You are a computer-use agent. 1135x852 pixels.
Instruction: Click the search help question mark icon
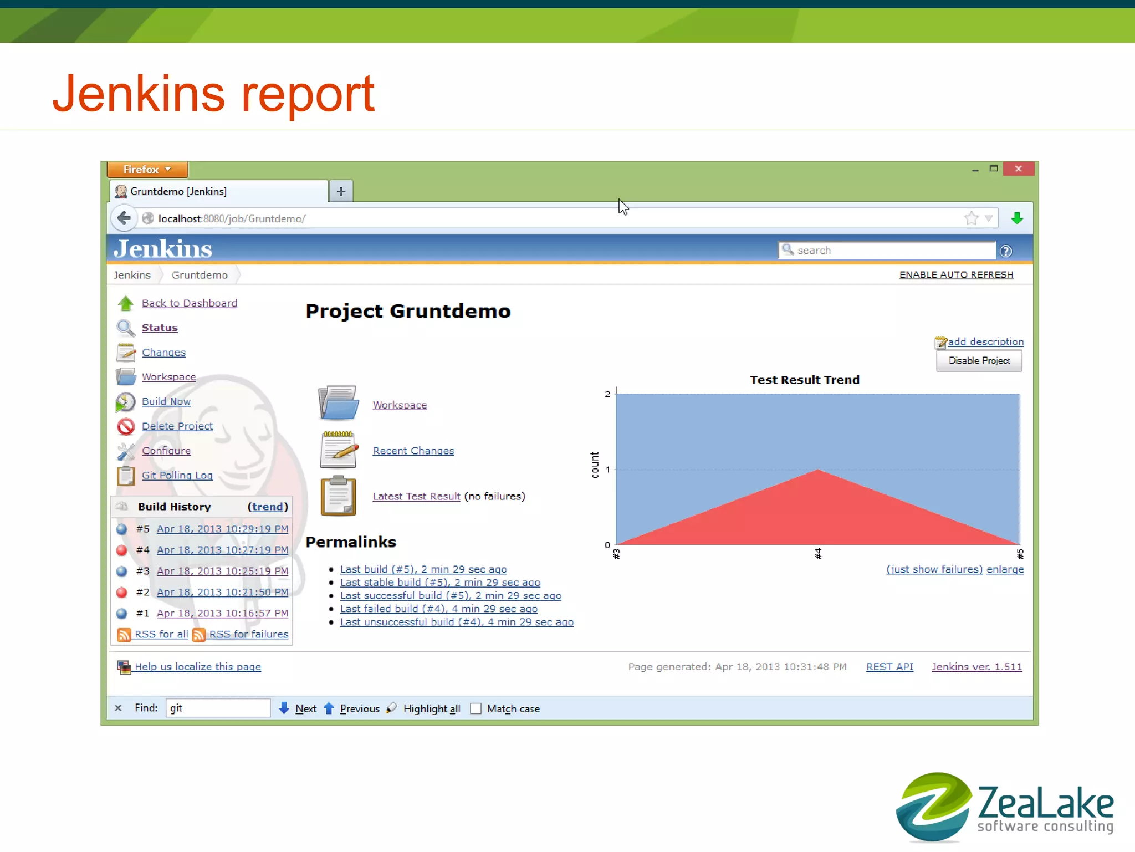tap(1006, 251)
